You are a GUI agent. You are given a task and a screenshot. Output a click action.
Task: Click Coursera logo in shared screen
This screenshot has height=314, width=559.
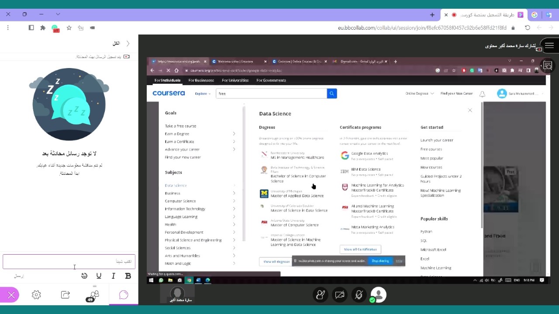169,93
